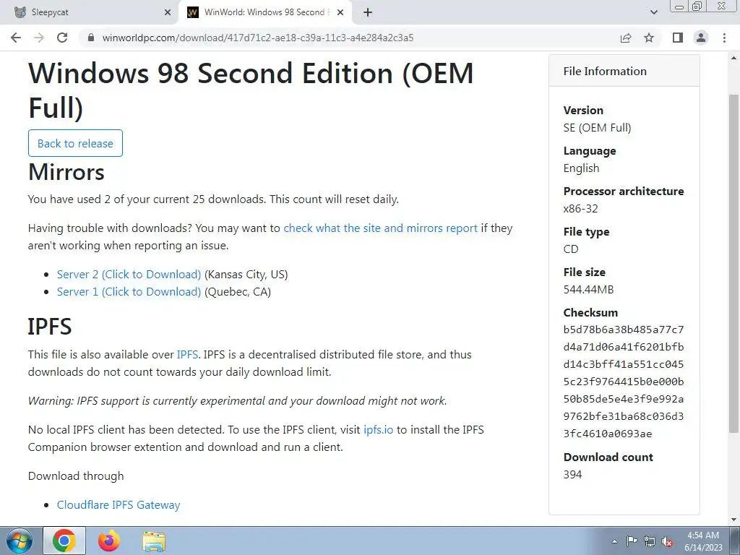Click the Sleepycat tab favicon
Viewport: 740px width, 555px height.
(20, 12)
